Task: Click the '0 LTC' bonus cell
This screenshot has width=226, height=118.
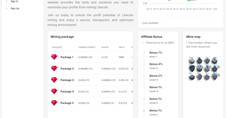Action: tap(105, 57)
